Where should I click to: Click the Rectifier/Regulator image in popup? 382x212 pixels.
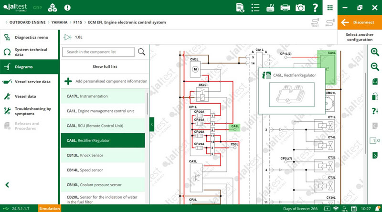[292, 95]
